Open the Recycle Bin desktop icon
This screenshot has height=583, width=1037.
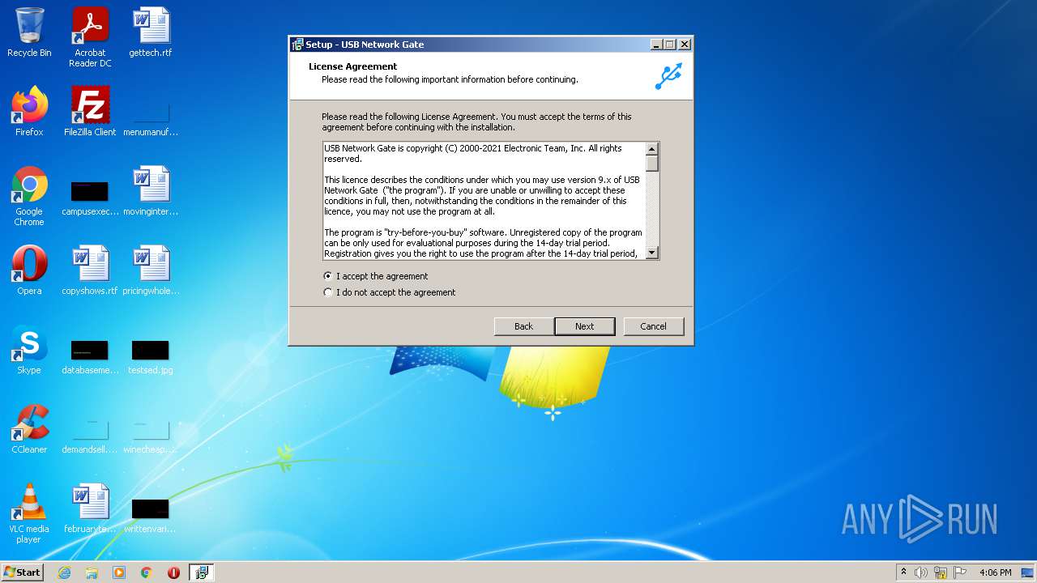[x=29, y=32]
